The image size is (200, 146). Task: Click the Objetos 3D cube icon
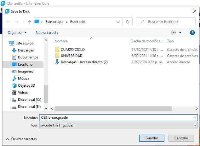coord(14,86)
